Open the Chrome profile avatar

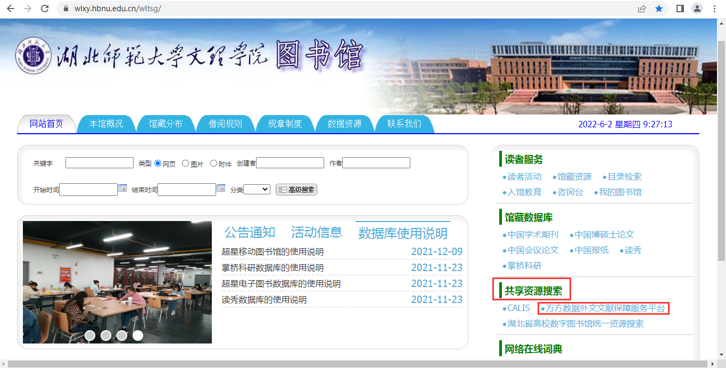click(697, 9)
